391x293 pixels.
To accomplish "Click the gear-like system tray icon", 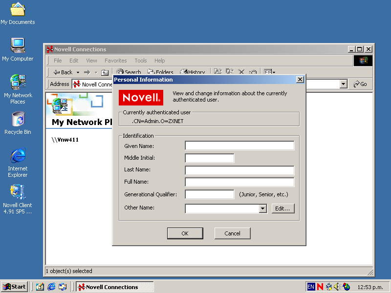I will pos(329,287).
